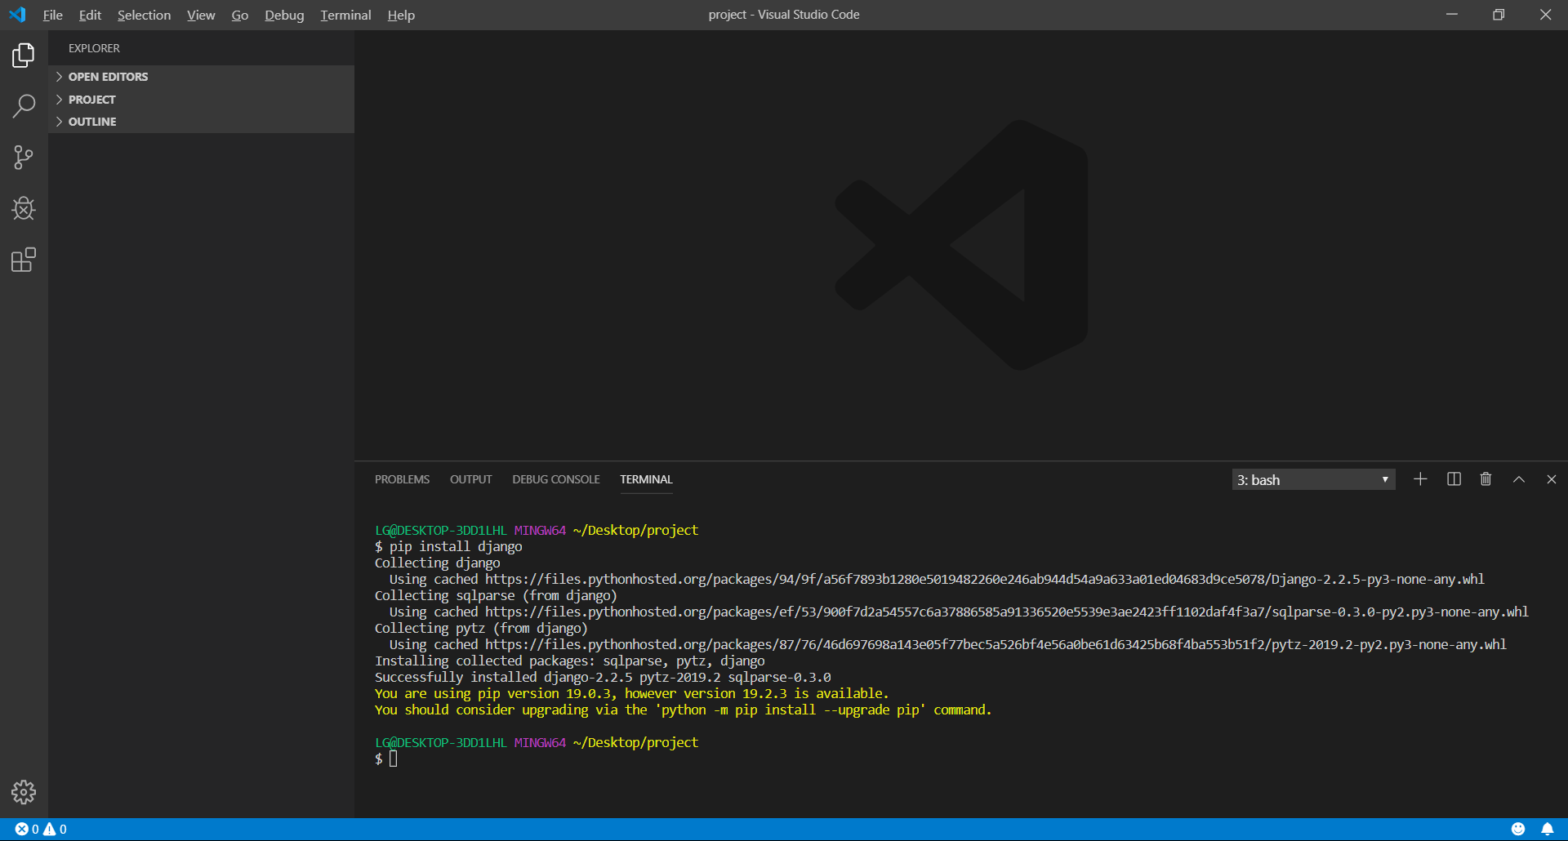Screen dimensions: 1568x841
Task: Create a new terminal with plus icon
Action: [x=1420, y=479]
